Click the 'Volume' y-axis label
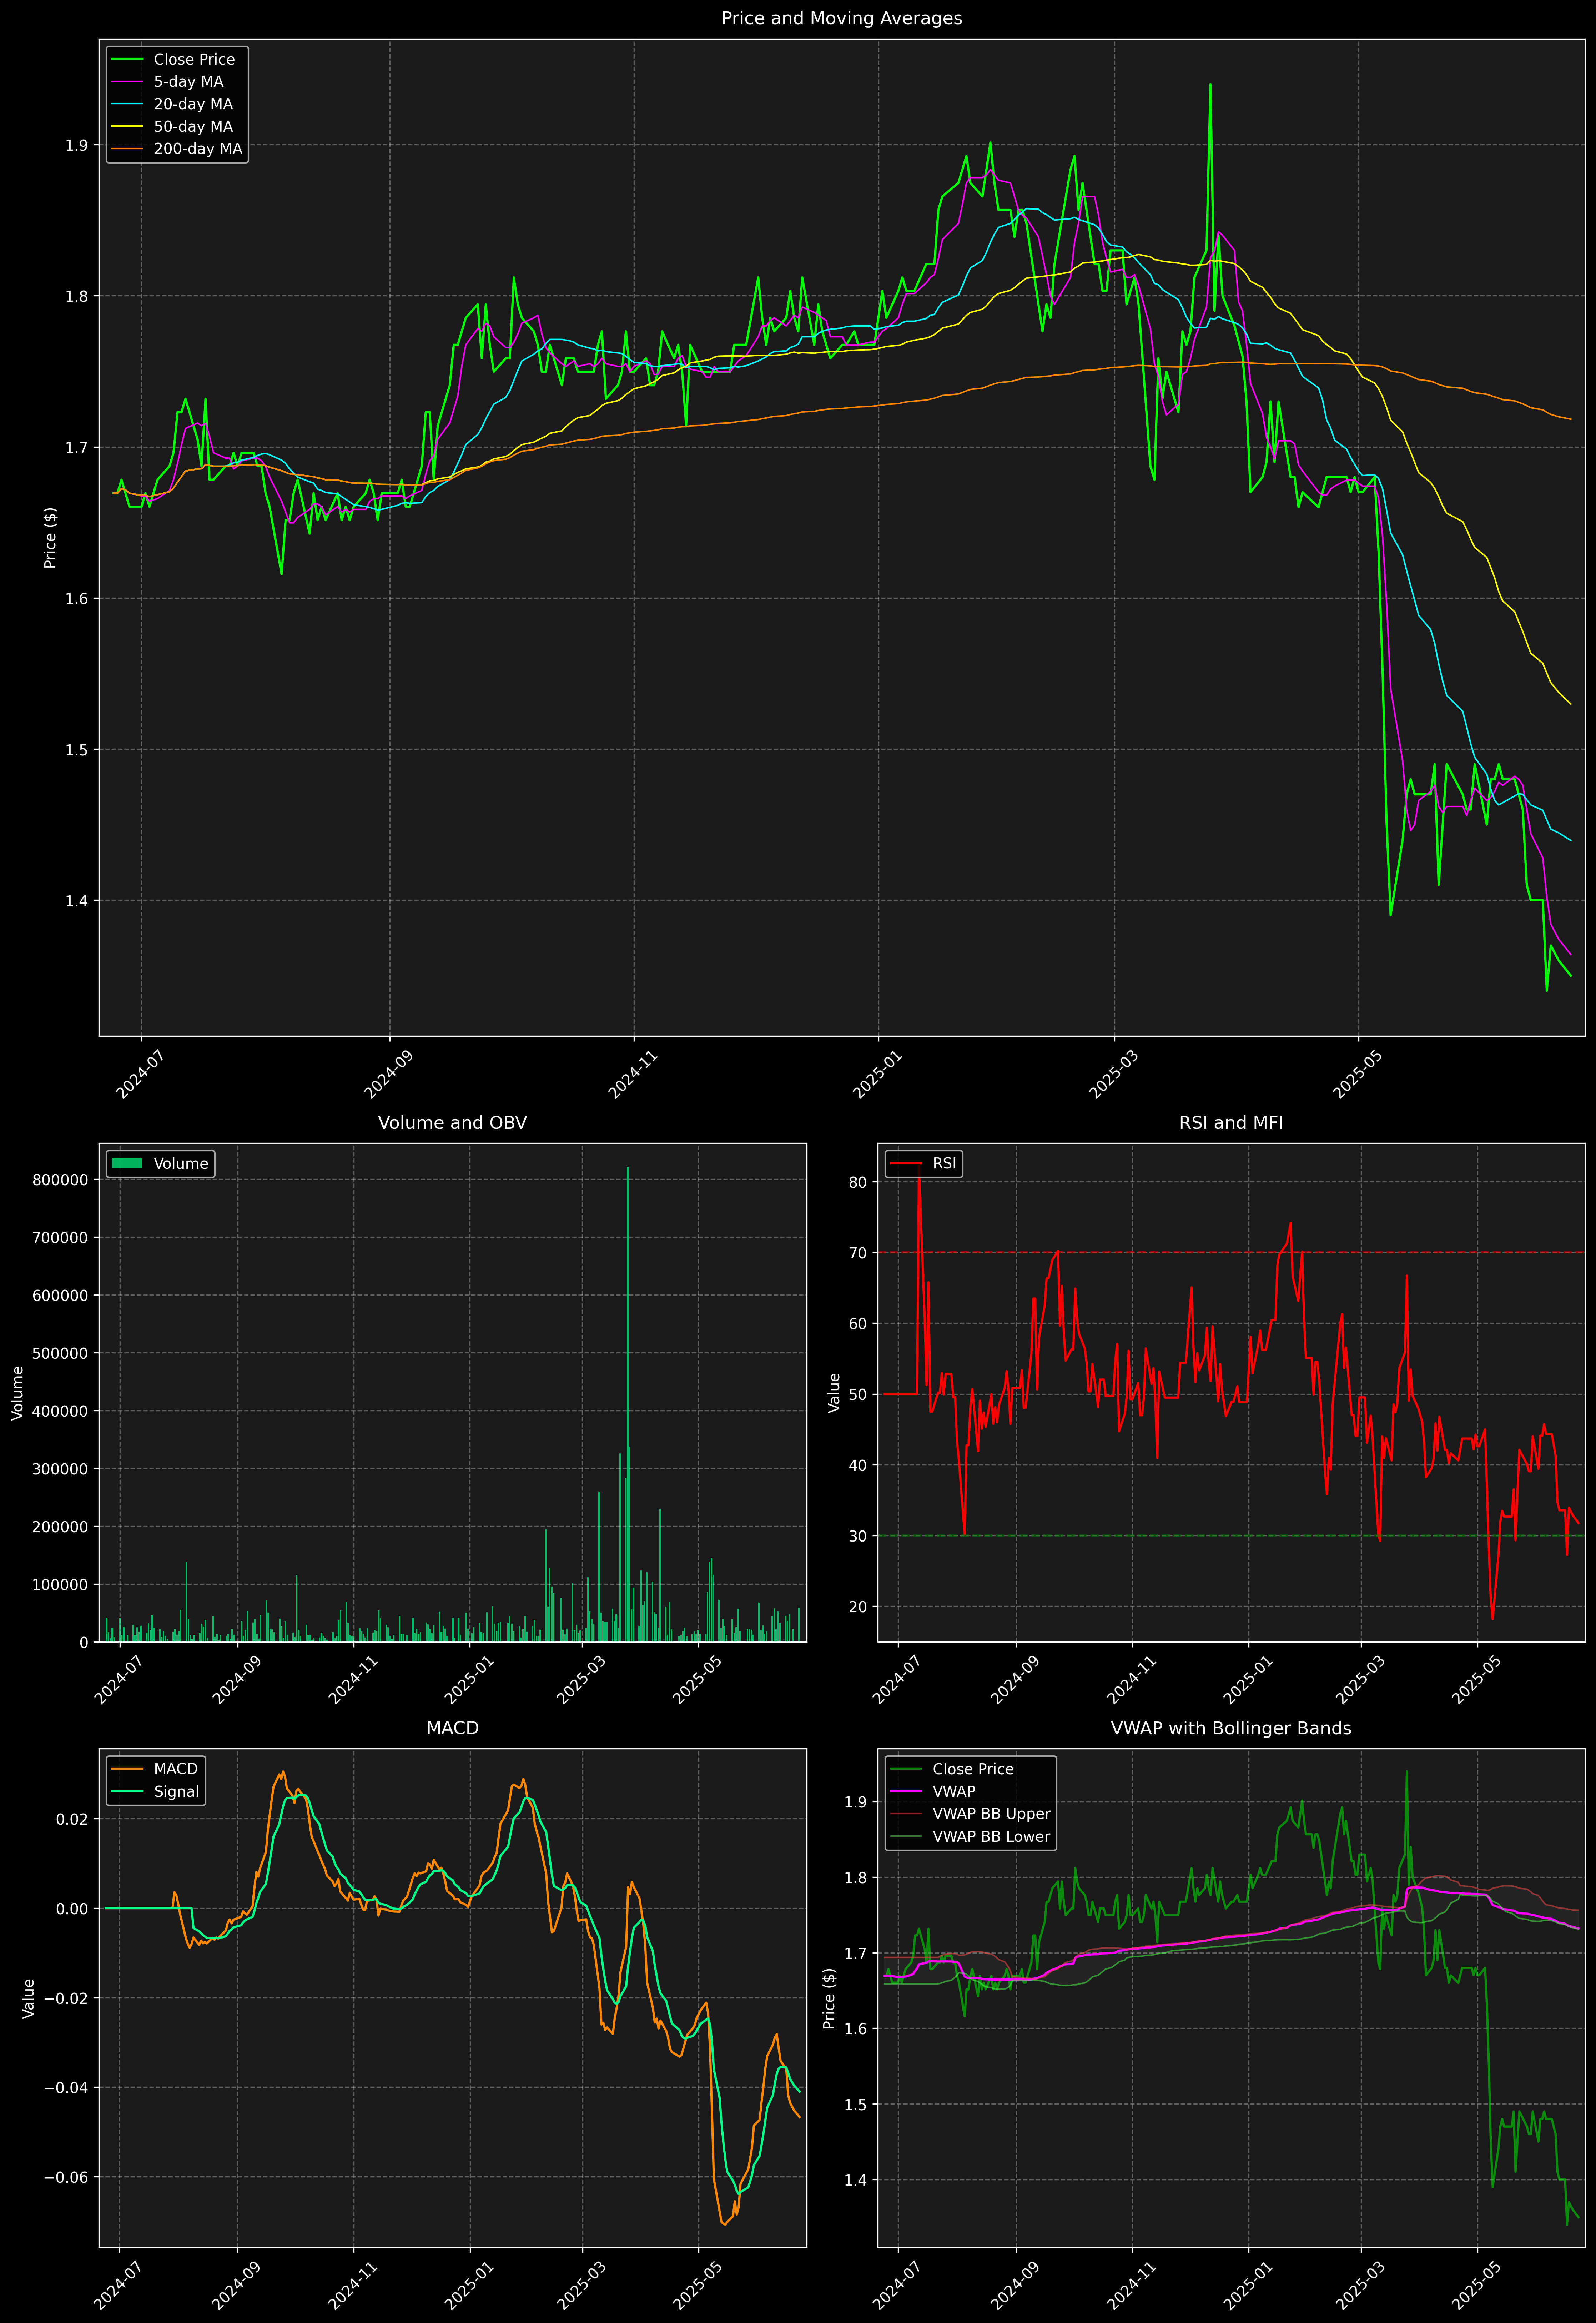1596x2323 pixels. point(17,1393)
